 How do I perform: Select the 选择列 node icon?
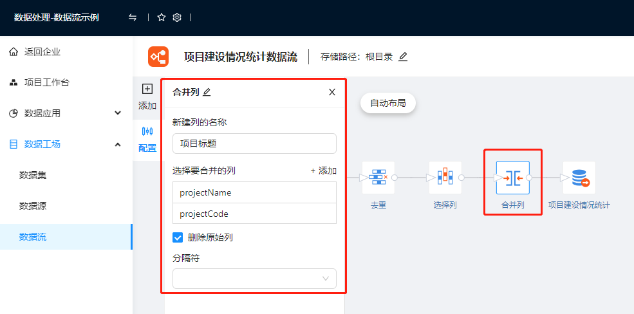point(445,178)
